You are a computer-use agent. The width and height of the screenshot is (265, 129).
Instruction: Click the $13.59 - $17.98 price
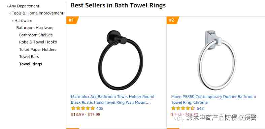coord(86,115)
